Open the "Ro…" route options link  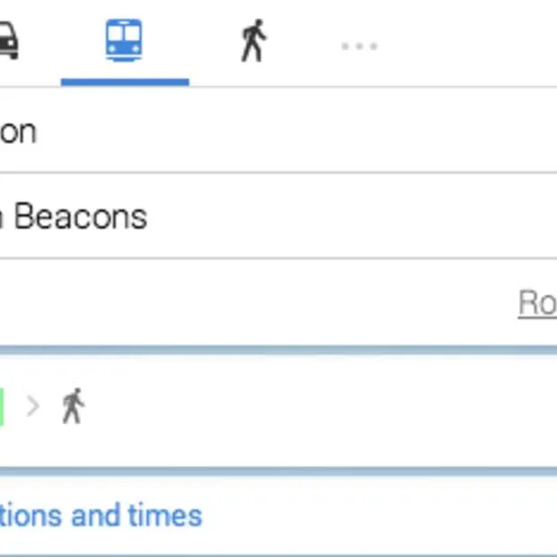pyautogui.click(x=537, y=304)
